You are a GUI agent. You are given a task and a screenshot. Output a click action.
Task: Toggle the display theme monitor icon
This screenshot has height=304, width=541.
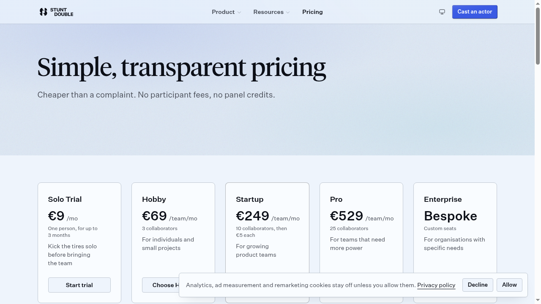(x=442, y=12)
